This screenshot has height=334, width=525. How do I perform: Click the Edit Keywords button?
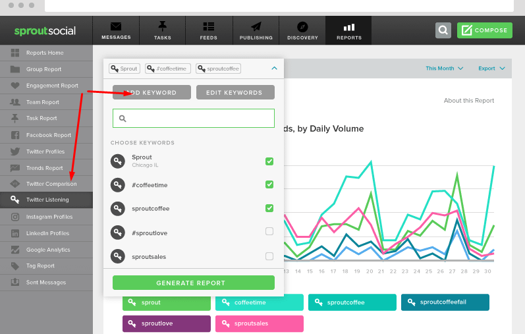tap(235, 92)
